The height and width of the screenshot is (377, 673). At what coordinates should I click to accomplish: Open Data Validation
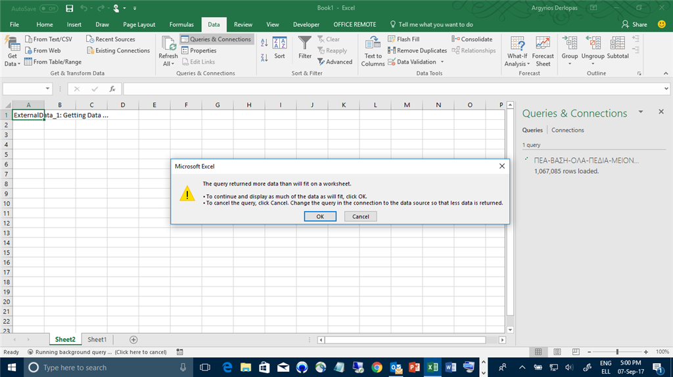pyautogui.click(x=412, y=62)
